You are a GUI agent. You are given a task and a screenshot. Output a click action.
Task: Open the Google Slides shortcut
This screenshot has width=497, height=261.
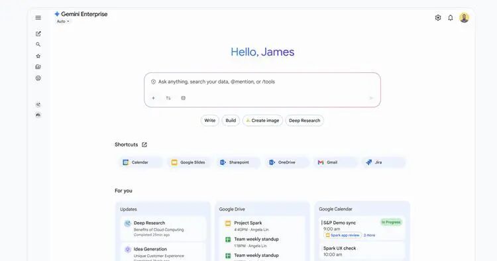point(190,162)
